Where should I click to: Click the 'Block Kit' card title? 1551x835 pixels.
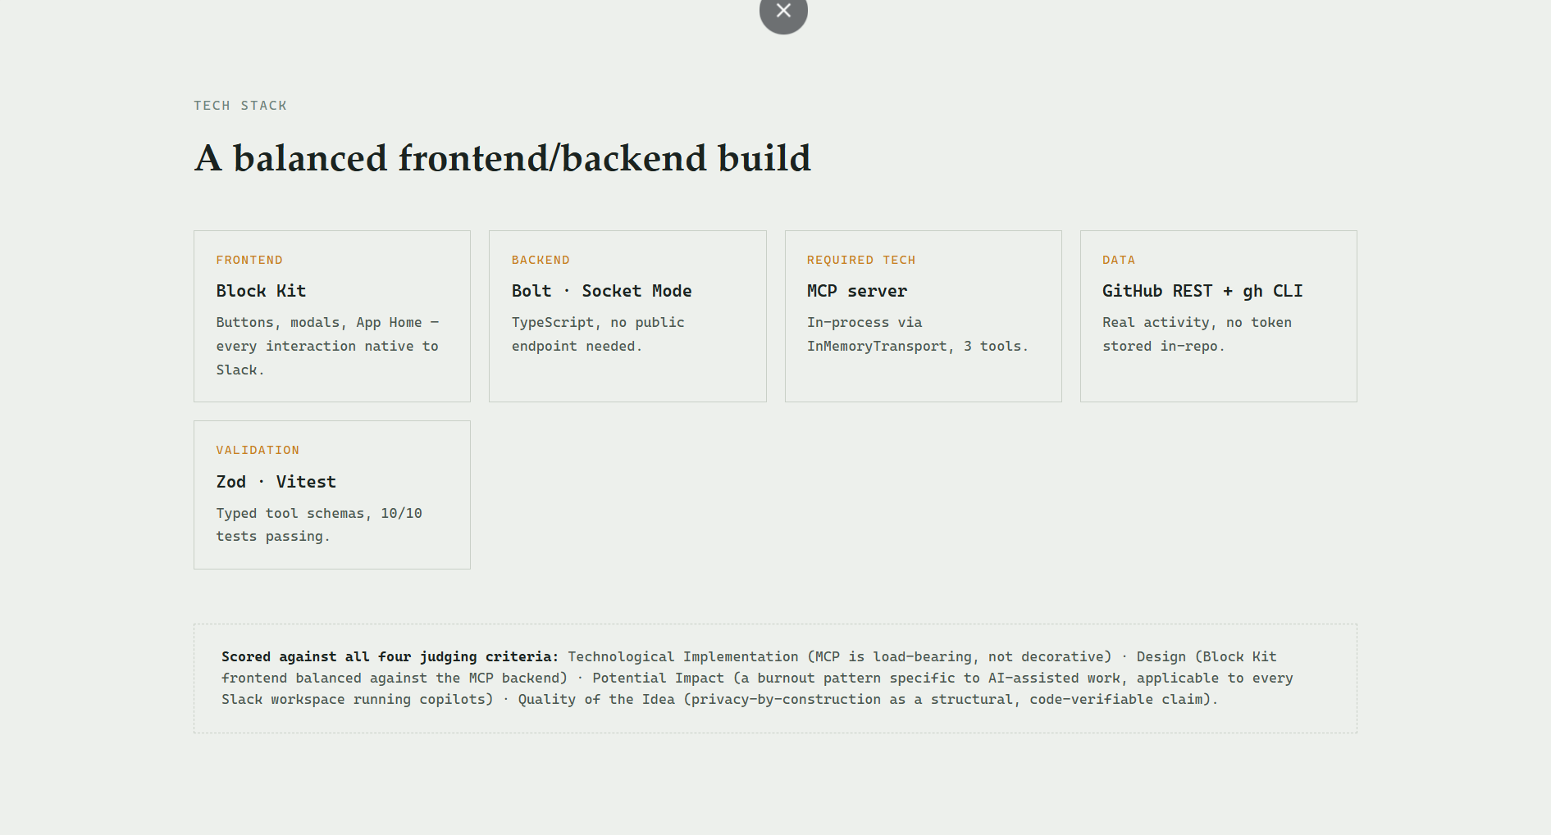click(261, 291)
